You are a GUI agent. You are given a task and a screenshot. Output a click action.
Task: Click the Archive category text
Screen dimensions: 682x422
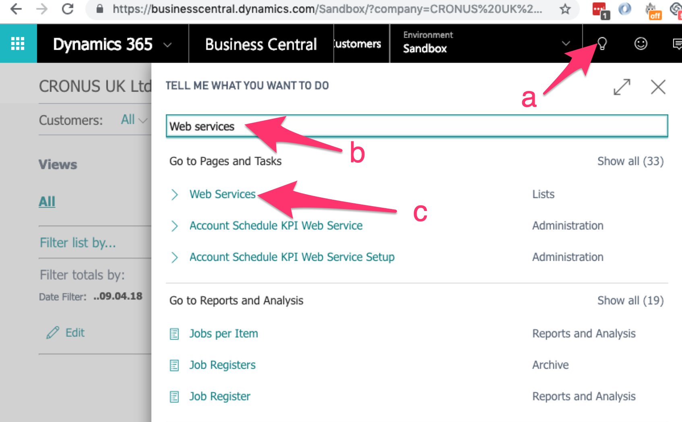click(550, 365)
